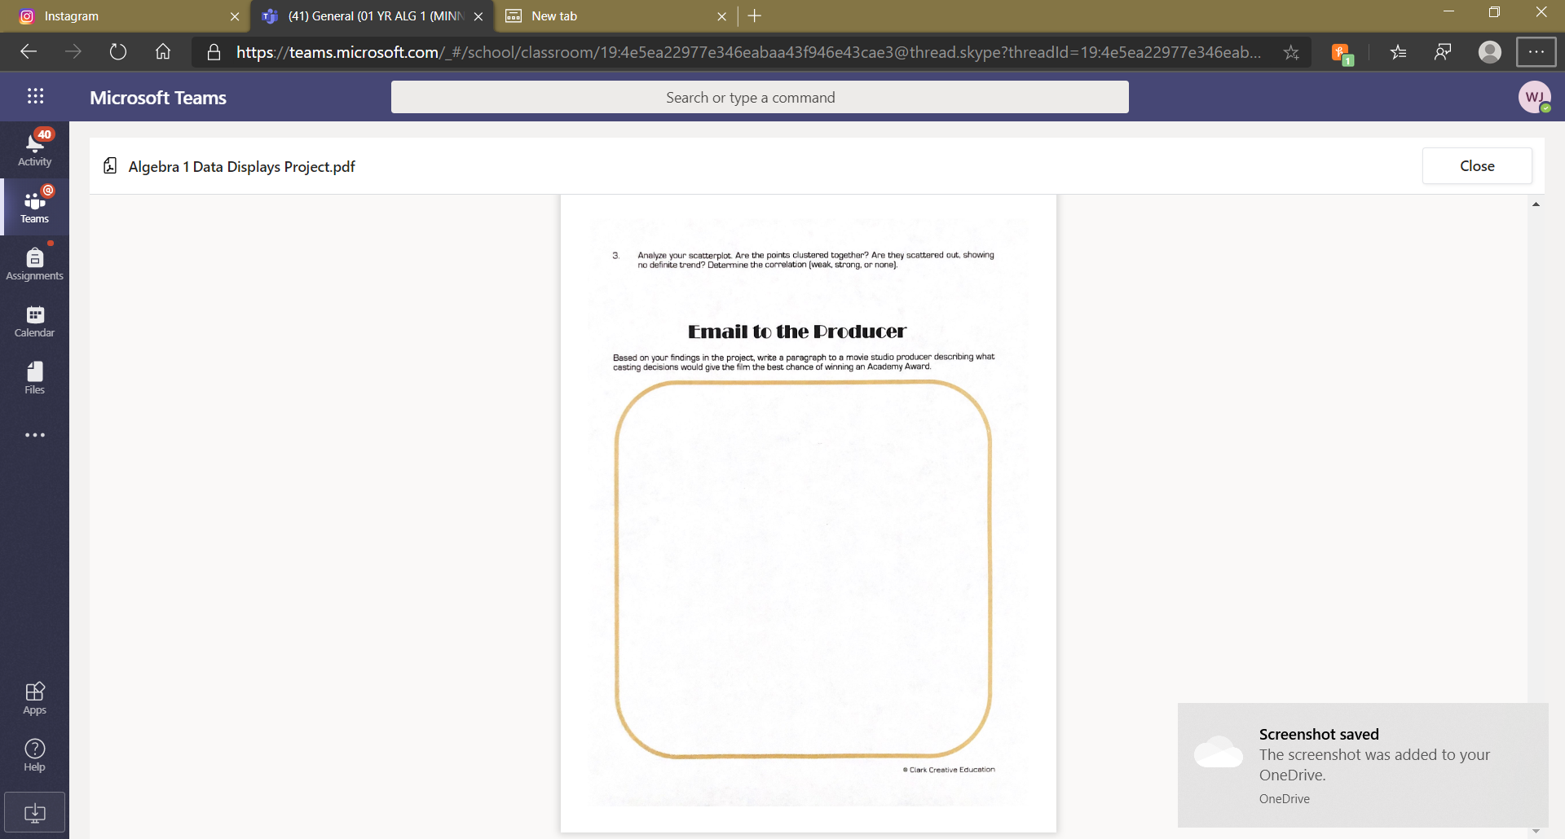Open a new browser tab with plus button
Image resolution: width=1565 pixels, height=839 pixels.
click(754, 15)
